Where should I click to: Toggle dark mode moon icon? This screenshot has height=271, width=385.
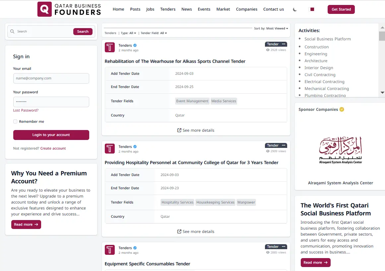coord(295,9)
